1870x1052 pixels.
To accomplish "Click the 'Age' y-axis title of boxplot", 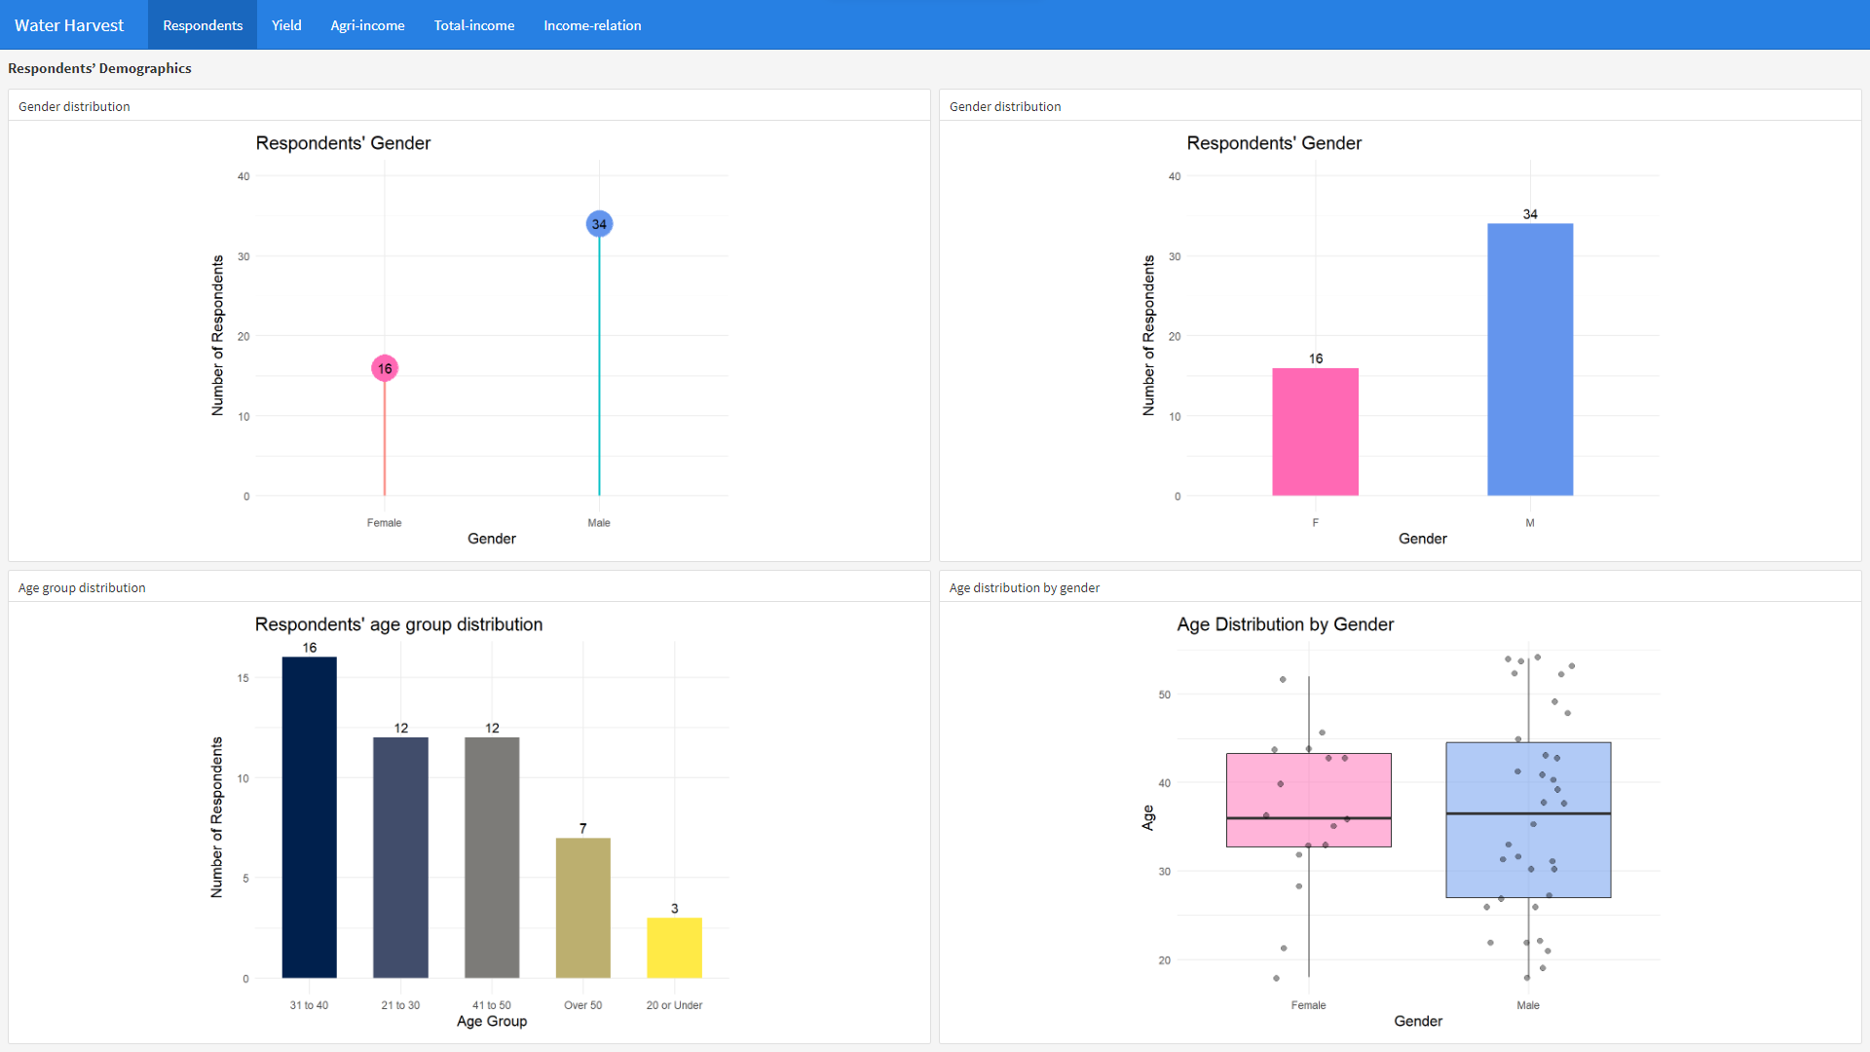I will click(1148, 817).
